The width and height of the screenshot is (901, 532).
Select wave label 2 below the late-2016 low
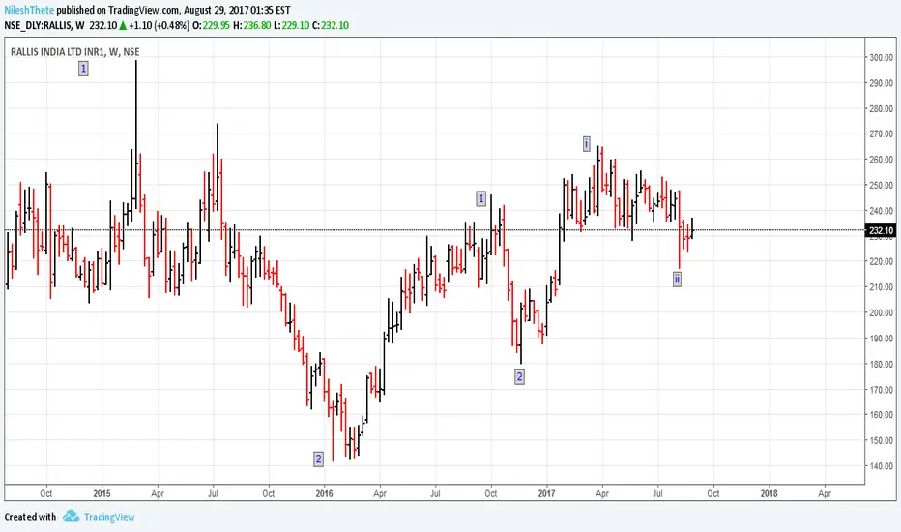coord(519,377)
